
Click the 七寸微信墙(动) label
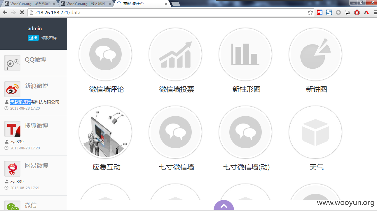click(247, 167)
